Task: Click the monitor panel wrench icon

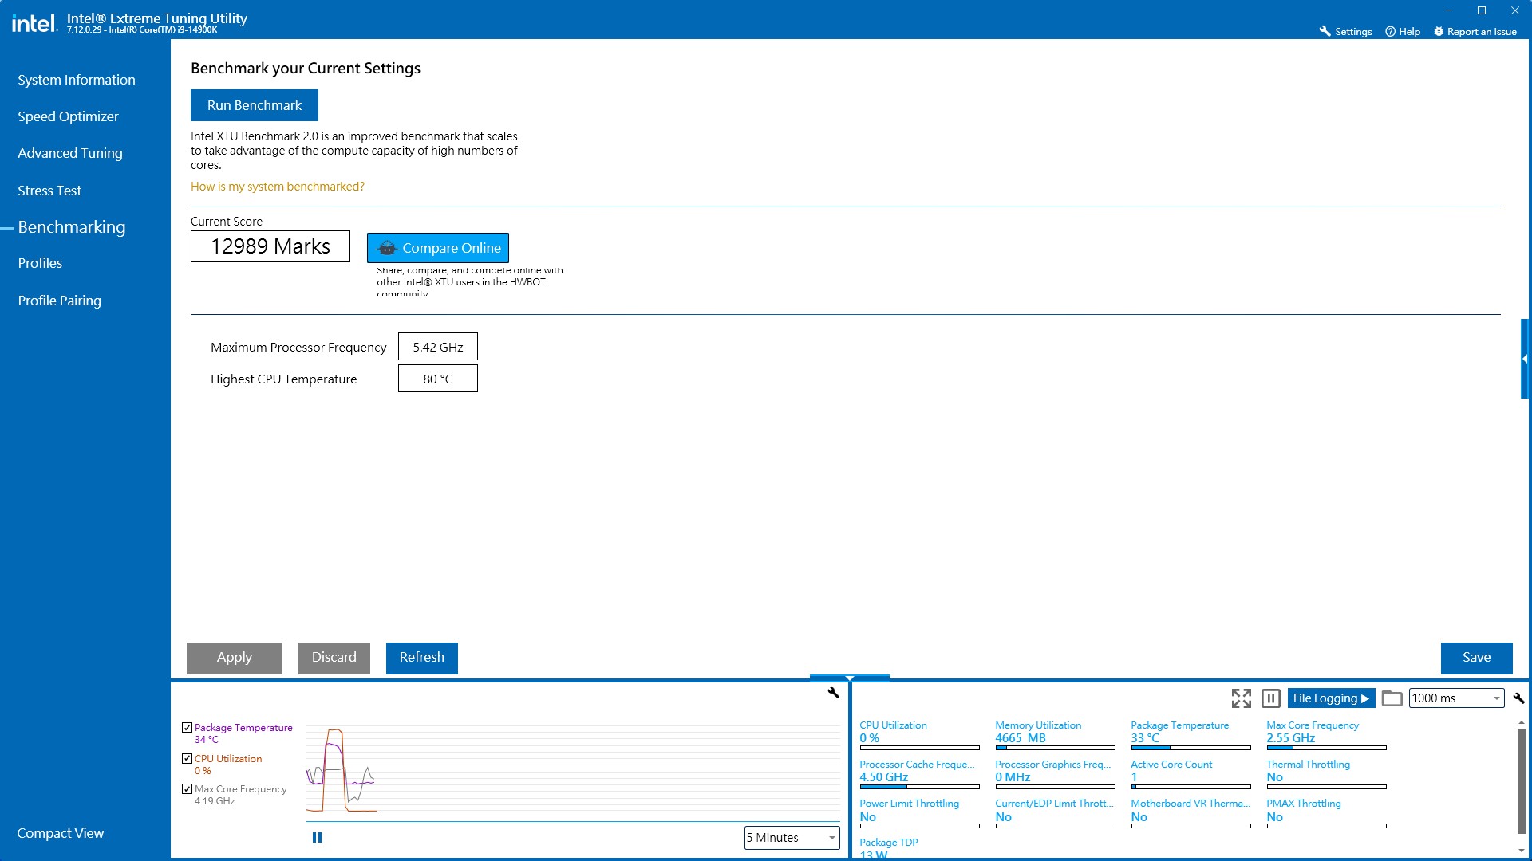Action: tap(1518, 698)
